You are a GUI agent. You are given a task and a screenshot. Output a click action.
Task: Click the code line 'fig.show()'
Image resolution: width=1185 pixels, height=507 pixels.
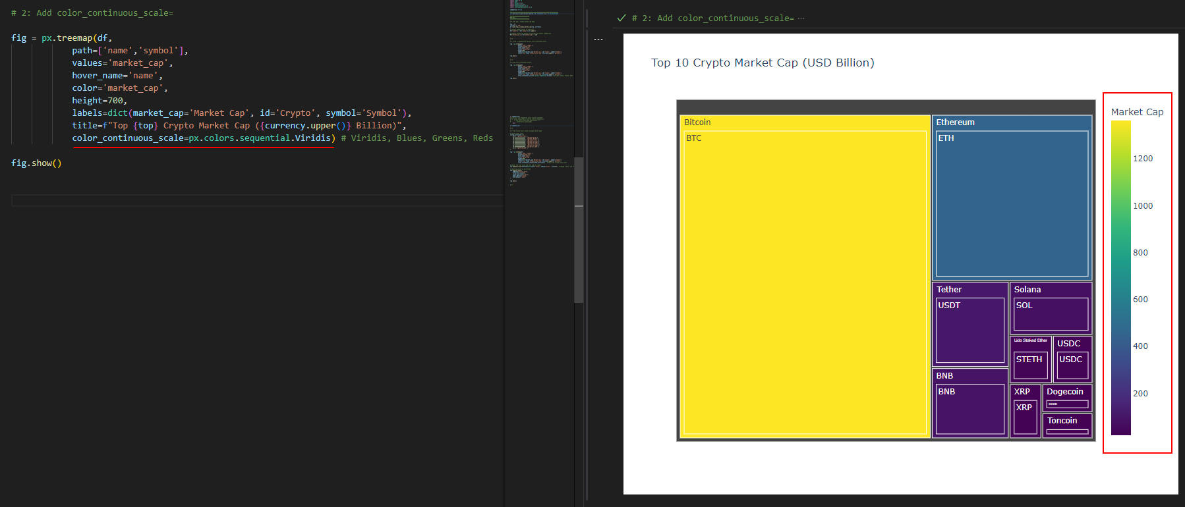[36, 163]
